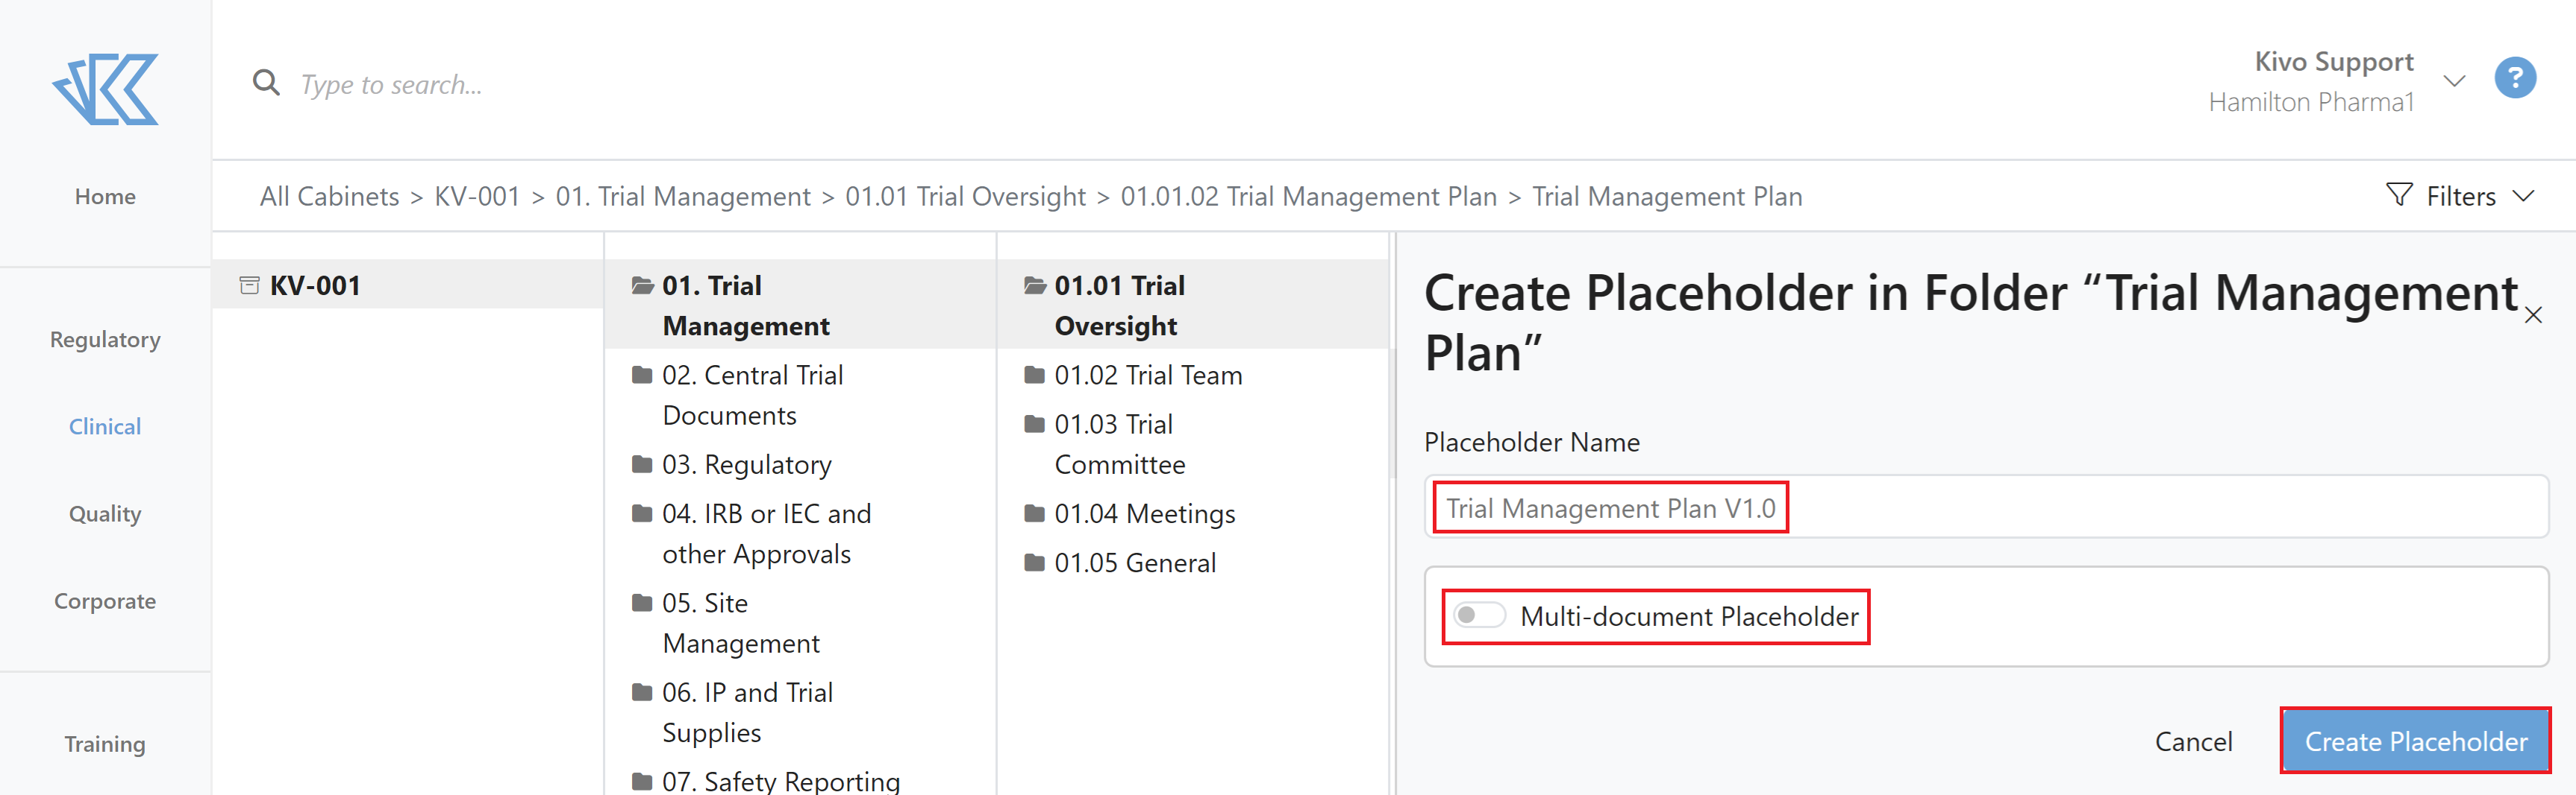Viewport: 2576px width, 795px height.
Task: Click the Kivo logo
Action: (x=105, y=90)
